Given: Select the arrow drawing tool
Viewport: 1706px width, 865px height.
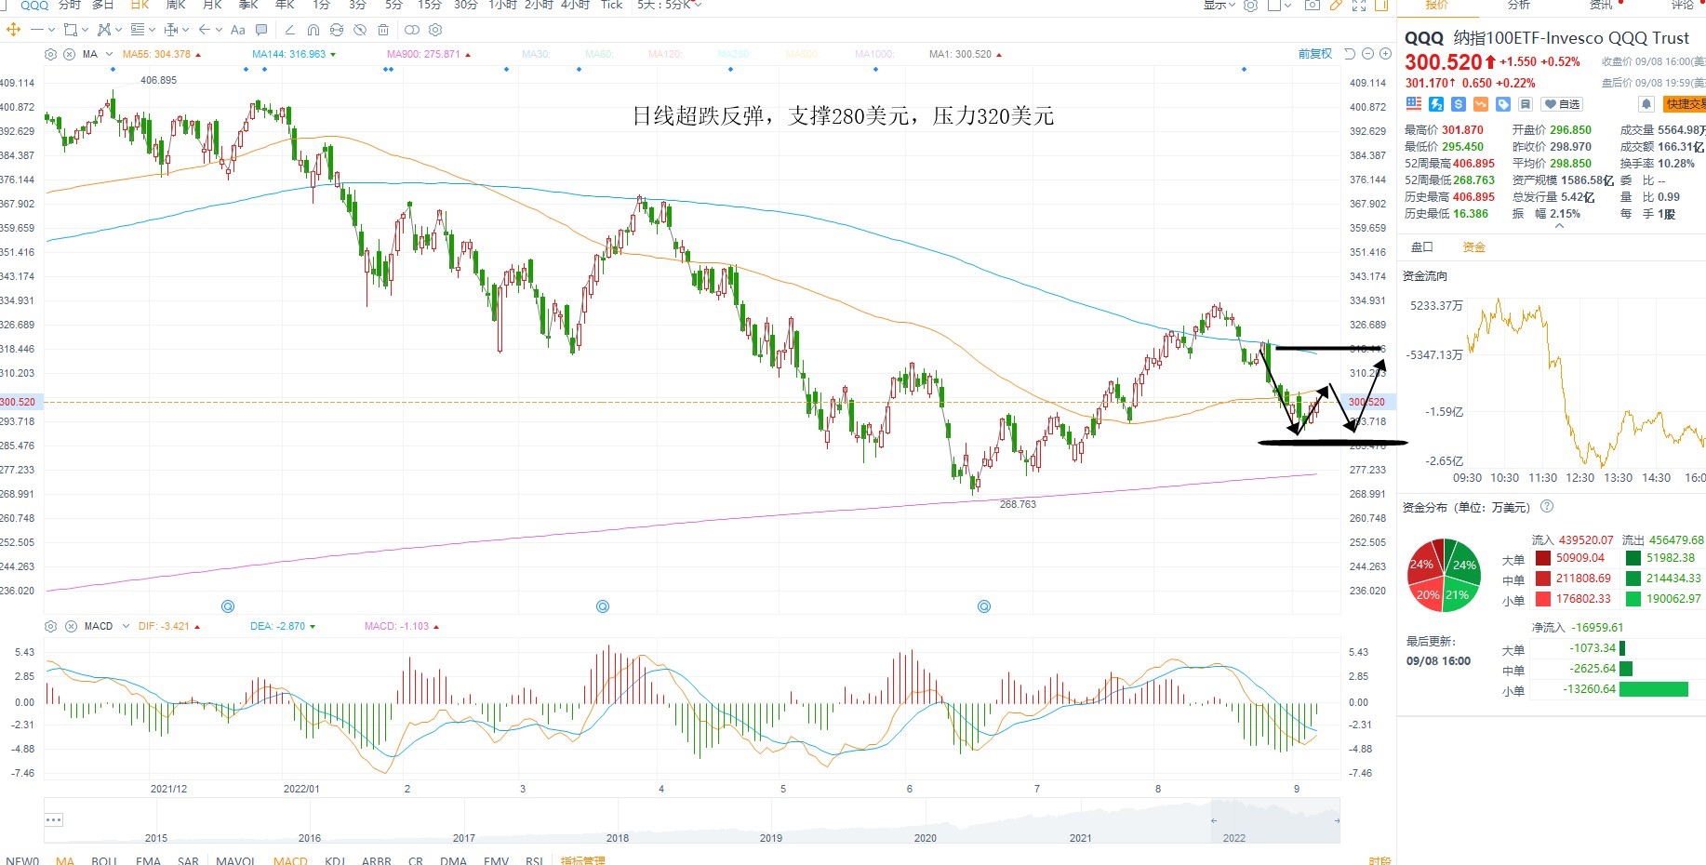Looking at the screenshot, I should 205,30.
